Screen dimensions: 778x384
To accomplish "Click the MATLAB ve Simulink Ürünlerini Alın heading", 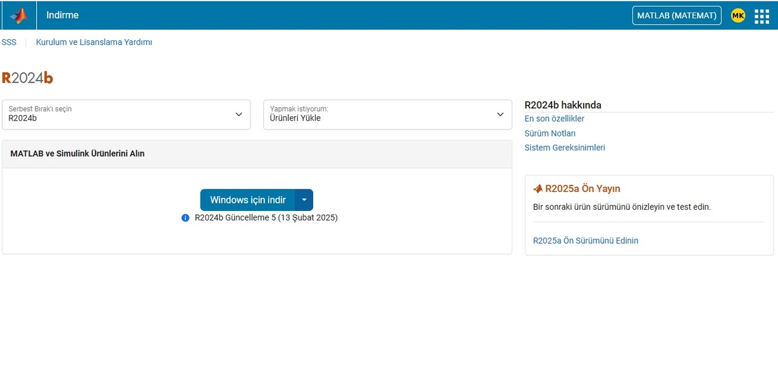I will point(77,153).
